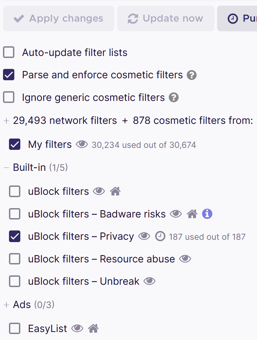Expand the Ads group
The width and height of the screenshot is (257, 340).
pos(7,305)
